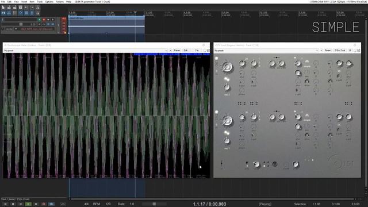Click the transport Record button

click(x=44, y=204)
